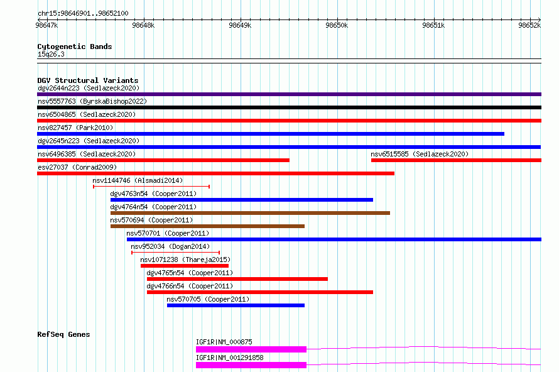Click the 98647k ruler label
This screenshot has height=372, width=559.
46,25
